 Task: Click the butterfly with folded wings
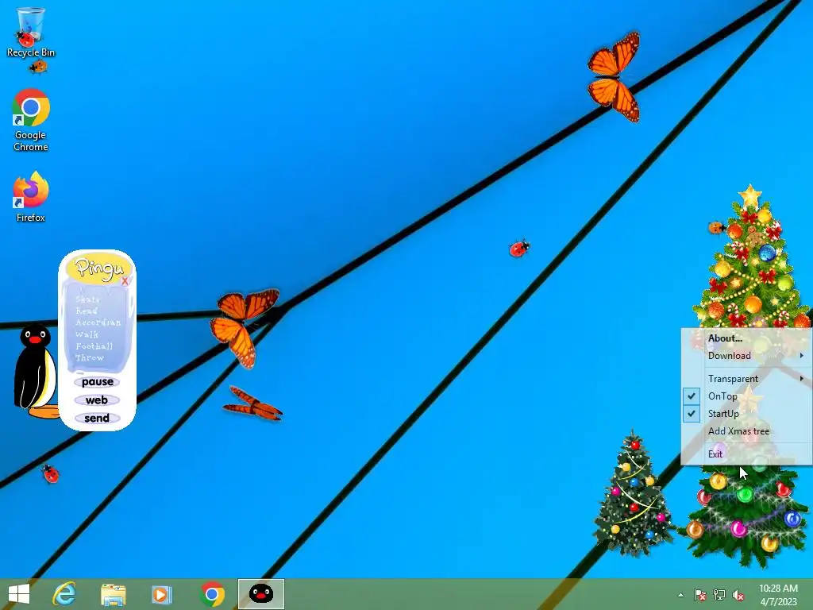click(253, 403)
